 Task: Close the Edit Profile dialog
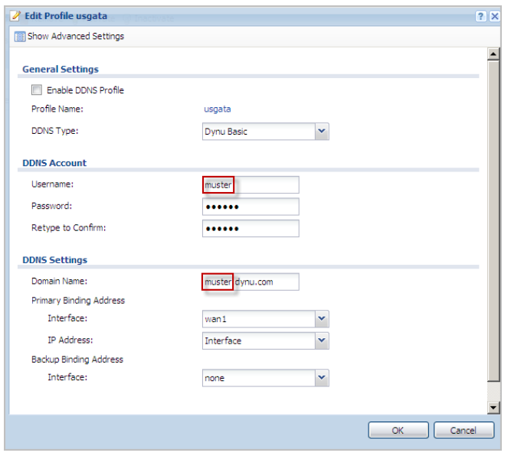(x=494, y=16)
